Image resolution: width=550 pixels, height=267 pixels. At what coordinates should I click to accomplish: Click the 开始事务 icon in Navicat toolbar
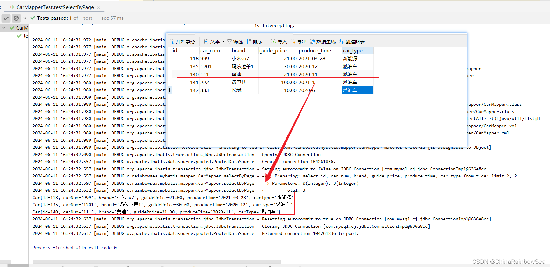pos(172,41)
